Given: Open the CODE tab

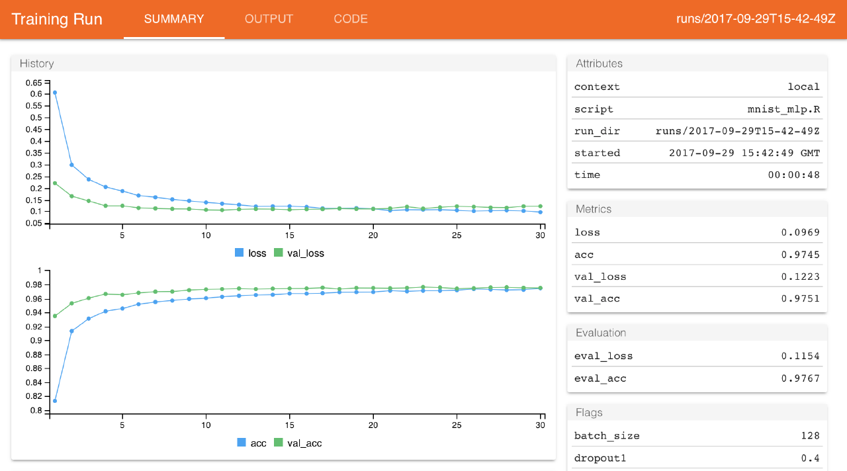Looking at the screenshot, I should pos(351,19).
